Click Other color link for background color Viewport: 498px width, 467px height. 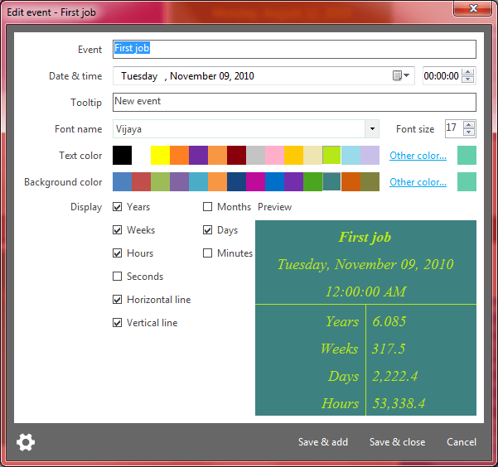click(418, 182)
